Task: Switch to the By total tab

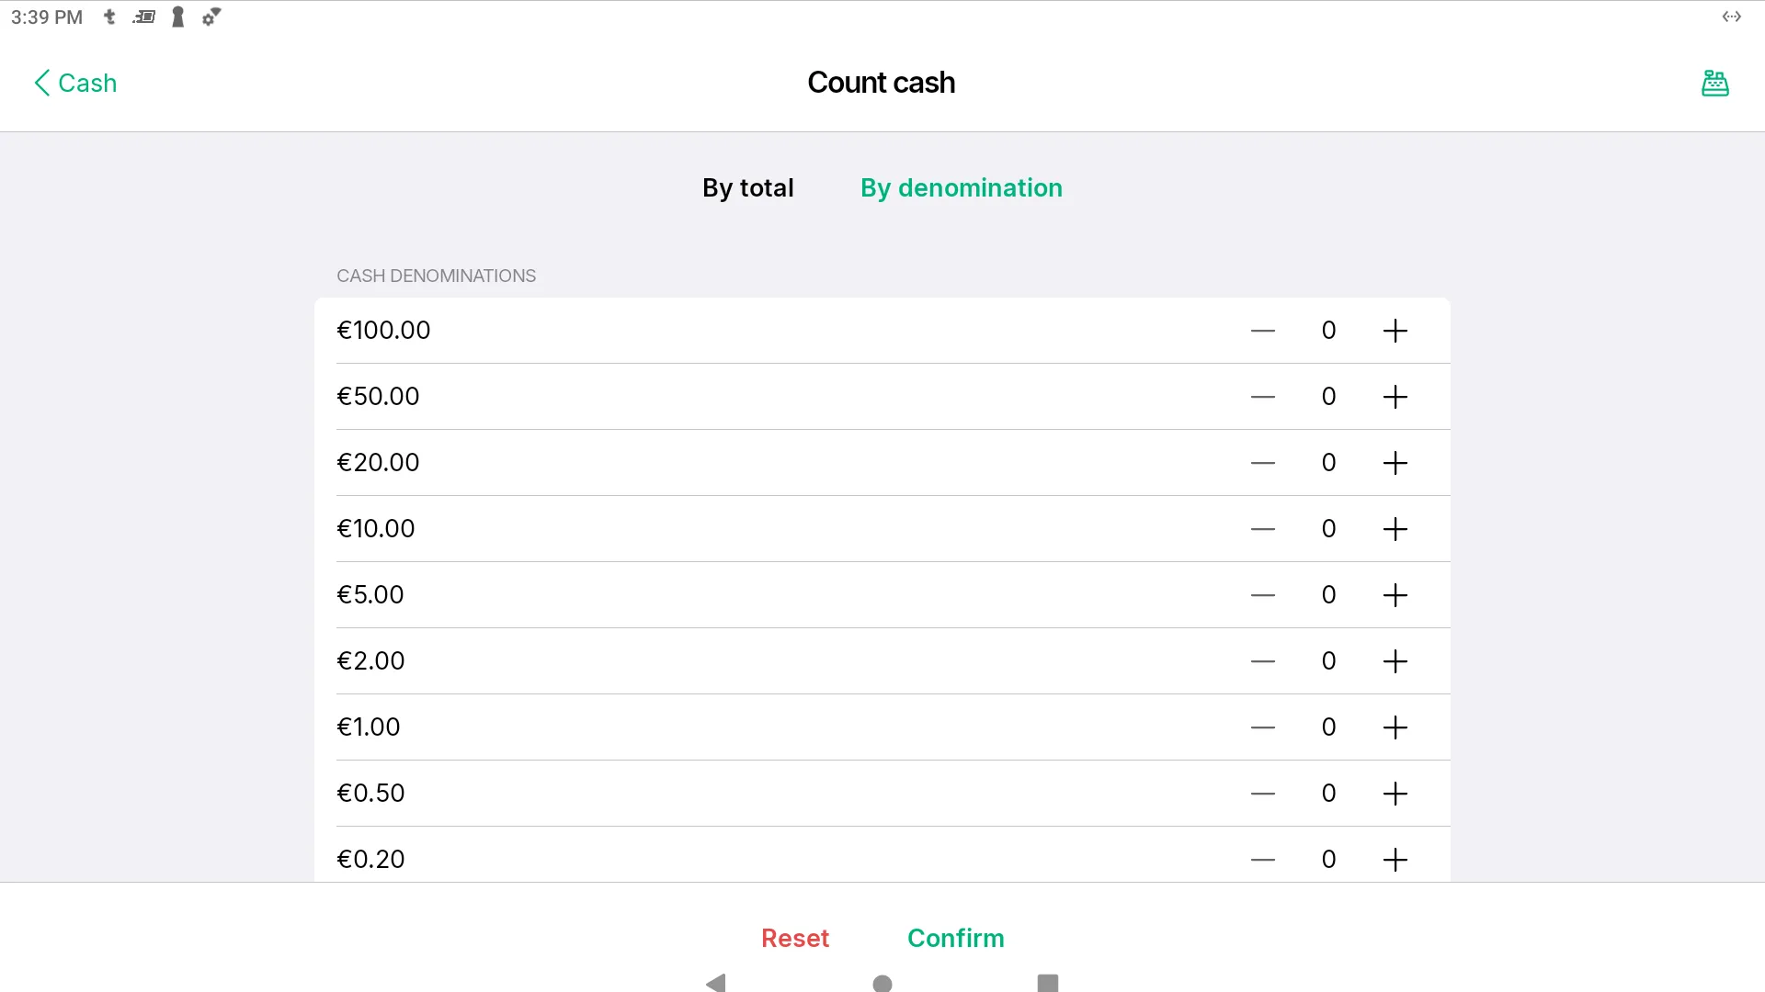Action: click(x=747, y=187)
